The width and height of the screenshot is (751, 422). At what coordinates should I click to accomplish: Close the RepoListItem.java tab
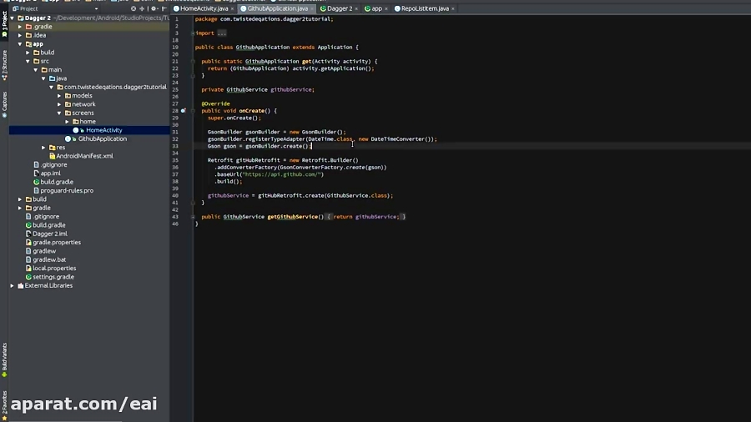pos(452,8)
